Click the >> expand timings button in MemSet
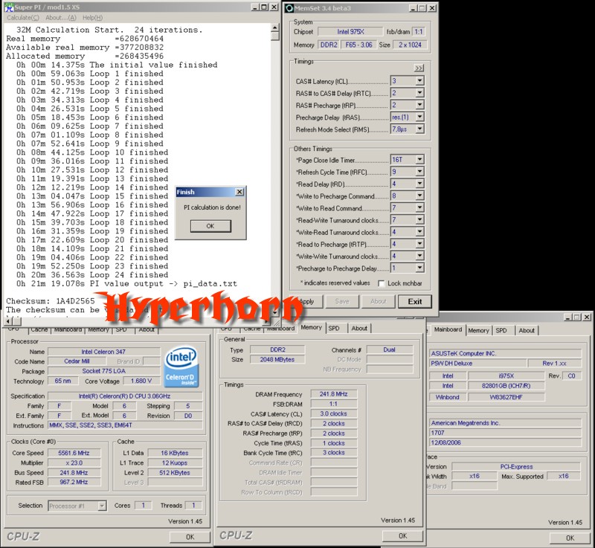 [419, 68]
